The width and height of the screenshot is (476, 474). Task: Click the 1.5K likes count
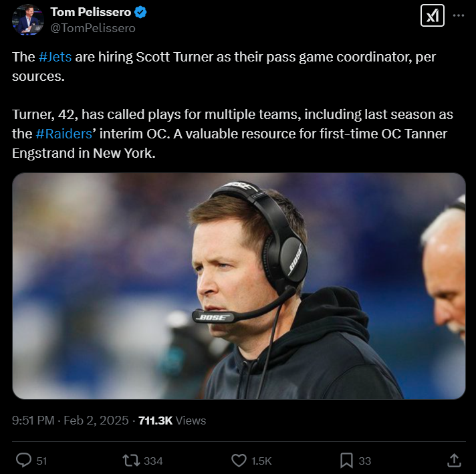coord(261,461)
